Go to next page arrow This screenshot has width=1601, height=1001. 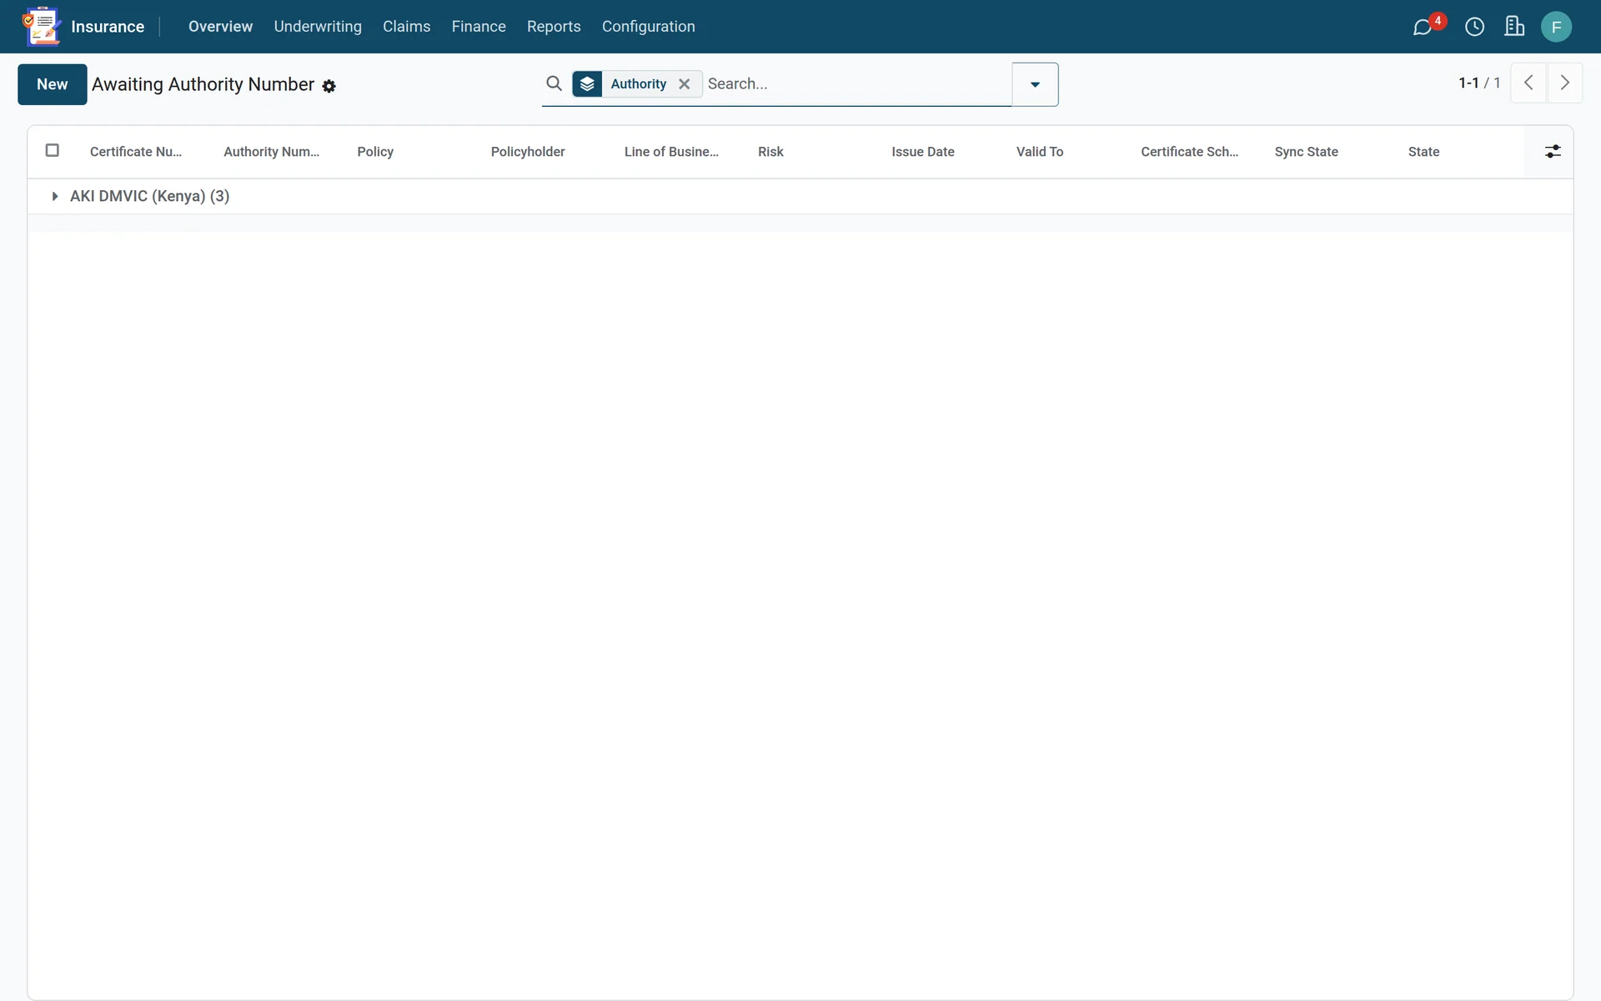[x=1565, y=83]
